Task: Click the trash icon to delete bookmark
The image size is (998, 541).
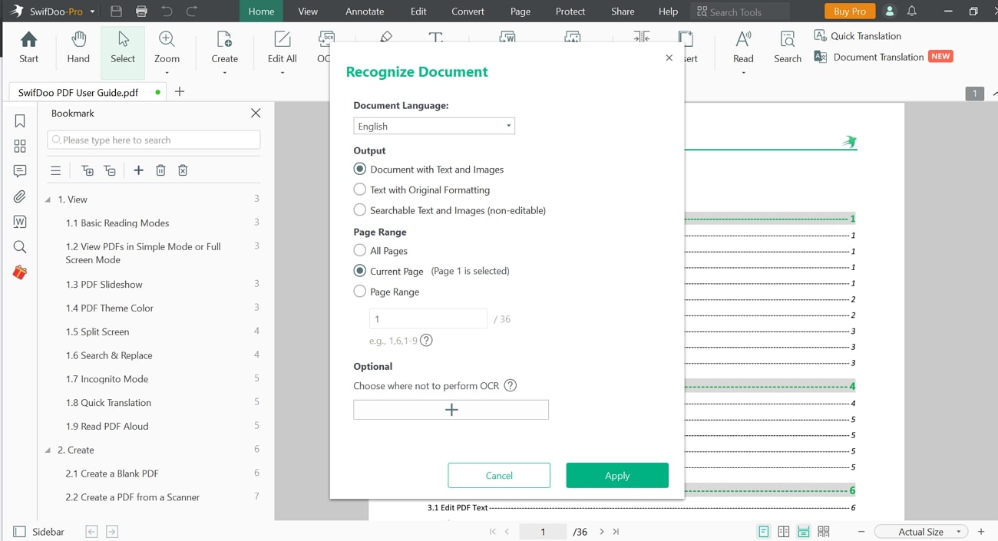Action: pyautogui.click(x=160, y=170)
